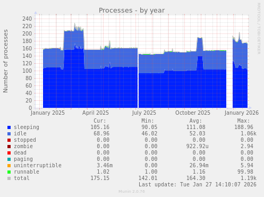This screenshot has width=264, height=197.
Task: Click the 240 y-axis tick label
Action: click(x=27, y=19)
